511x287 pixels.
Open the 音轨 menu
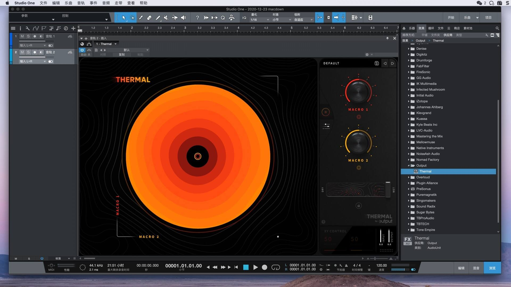pyautogui.click(x=81, y=3)
